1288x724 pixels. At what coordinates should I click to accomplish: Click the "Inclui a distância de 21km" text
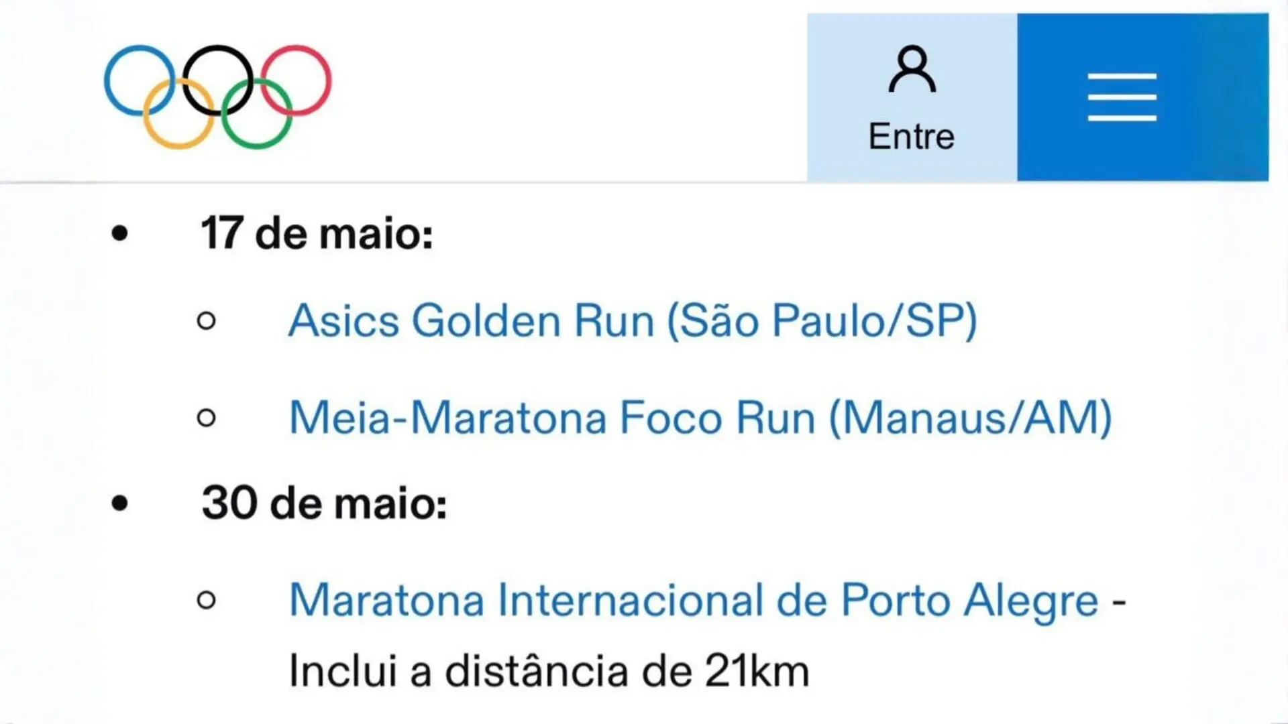click(549, 671)
